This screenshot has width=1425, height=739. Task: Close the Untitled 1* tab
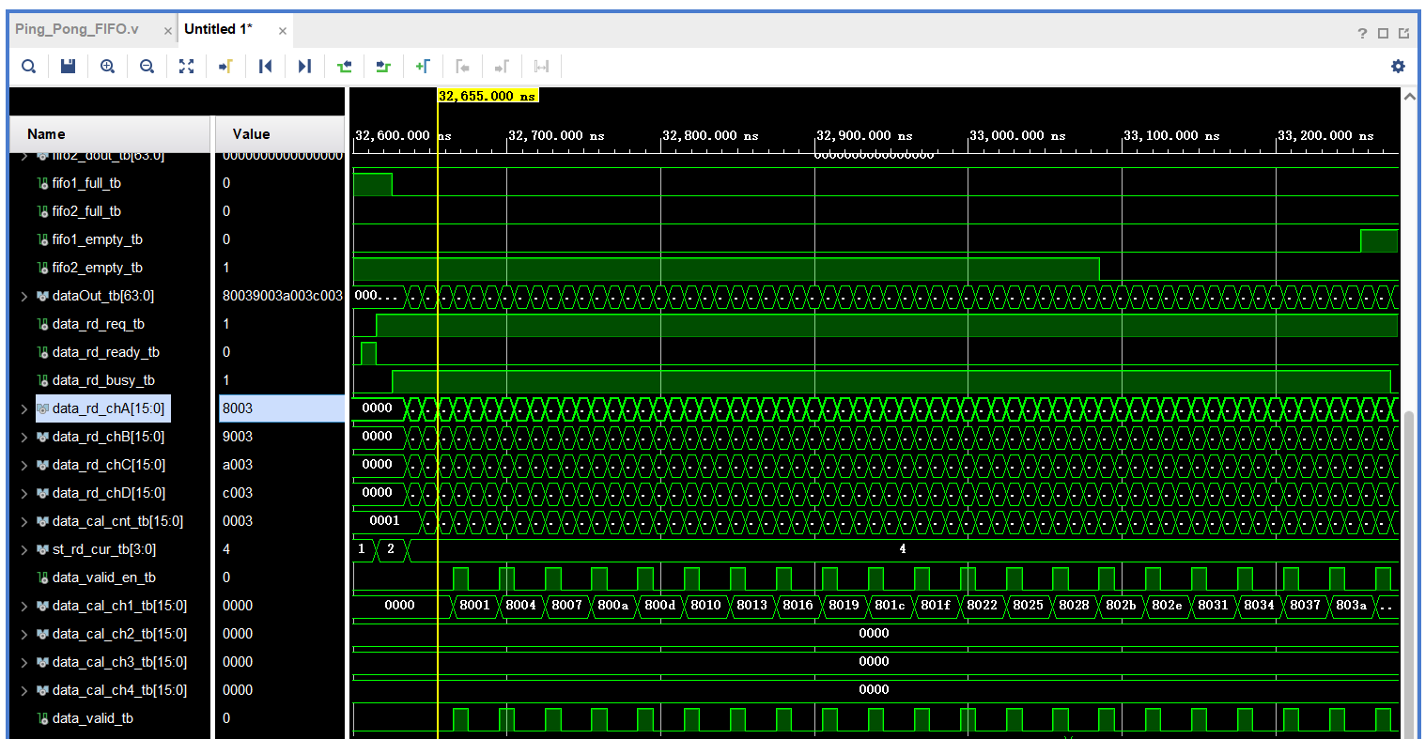pyautogui.click(x=282, y=31)
